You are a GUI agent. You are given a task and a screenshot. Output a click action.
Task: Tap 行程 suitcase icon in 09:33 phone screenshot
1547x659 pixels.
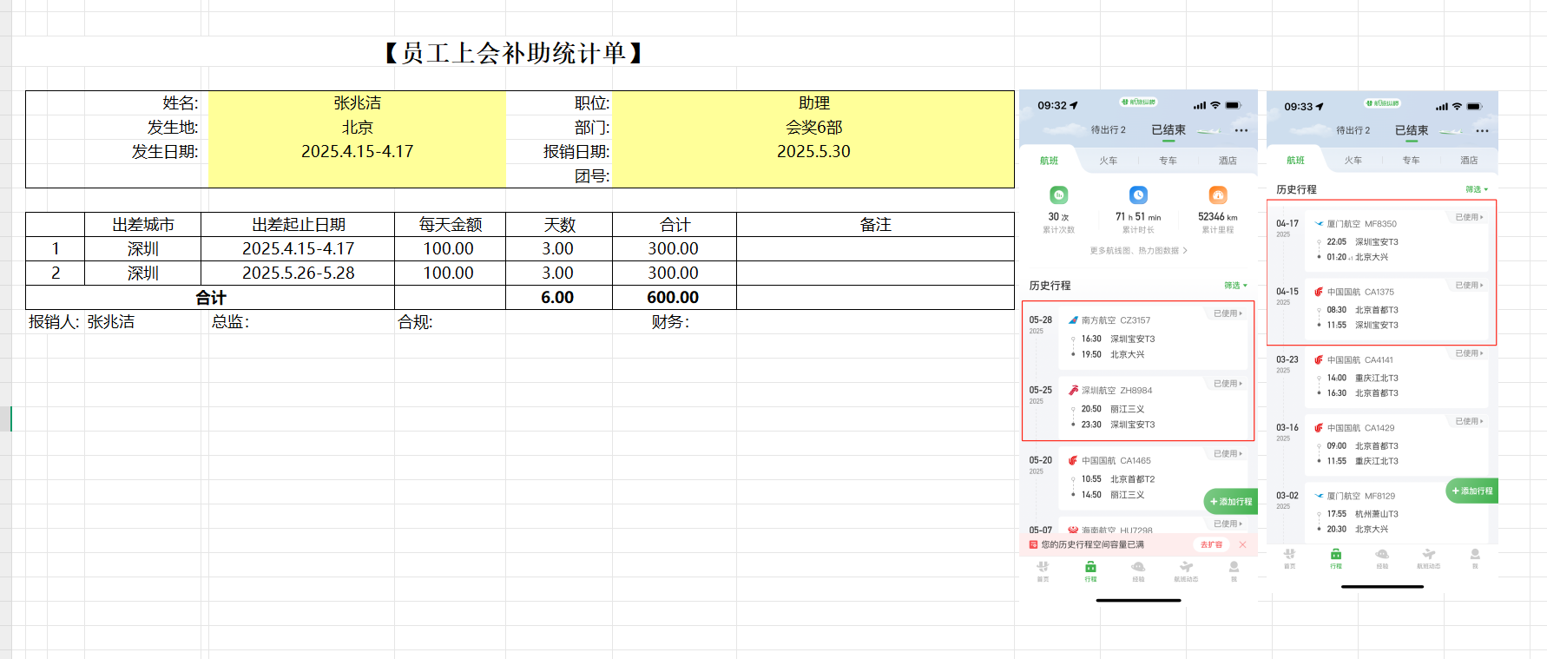(x=1335, y=557)
